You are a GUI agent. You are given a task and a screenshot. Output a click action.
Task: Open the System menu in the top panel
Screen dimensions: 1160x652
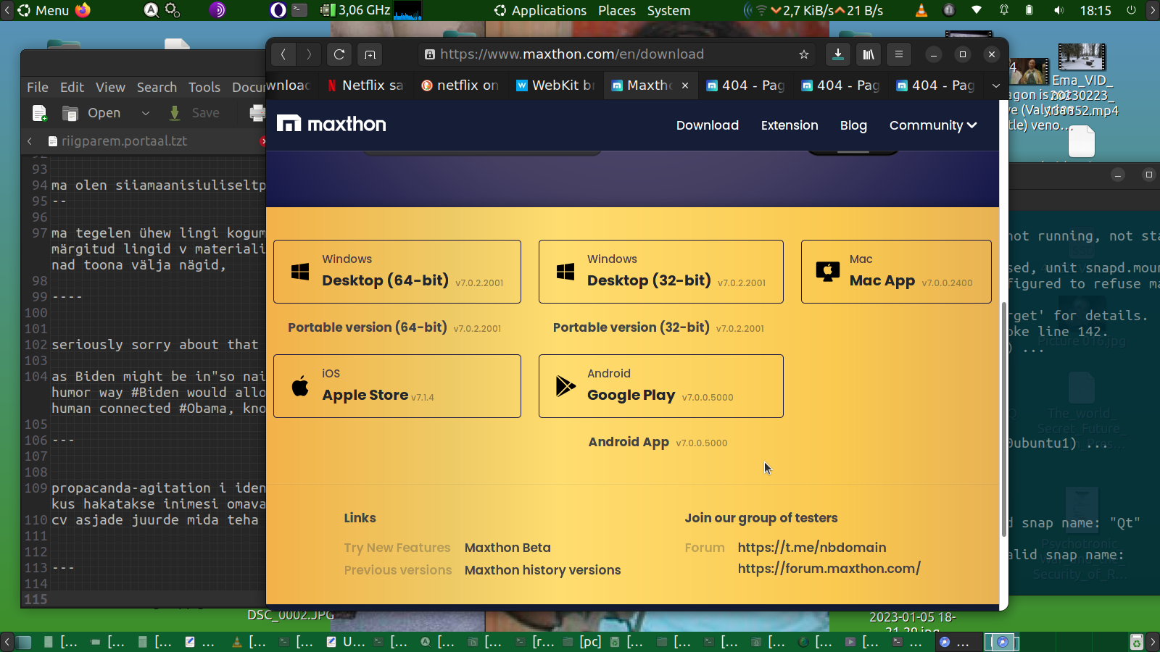click(x=668, y=10)
